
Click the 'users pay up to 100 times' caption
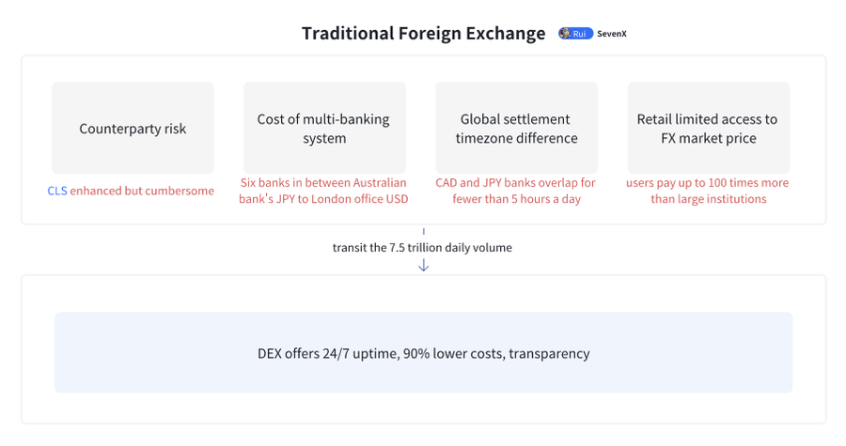pos(708,182)
